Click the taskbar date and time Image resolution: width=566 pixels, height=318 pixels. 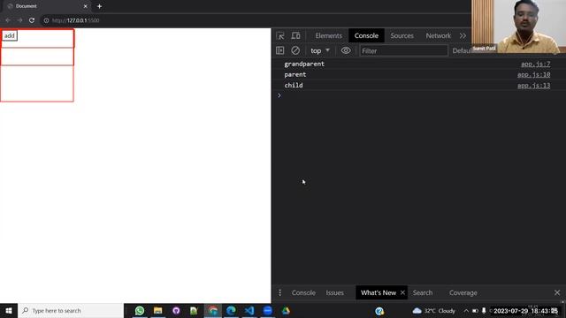pyautogui.click(x=525, y=311)
